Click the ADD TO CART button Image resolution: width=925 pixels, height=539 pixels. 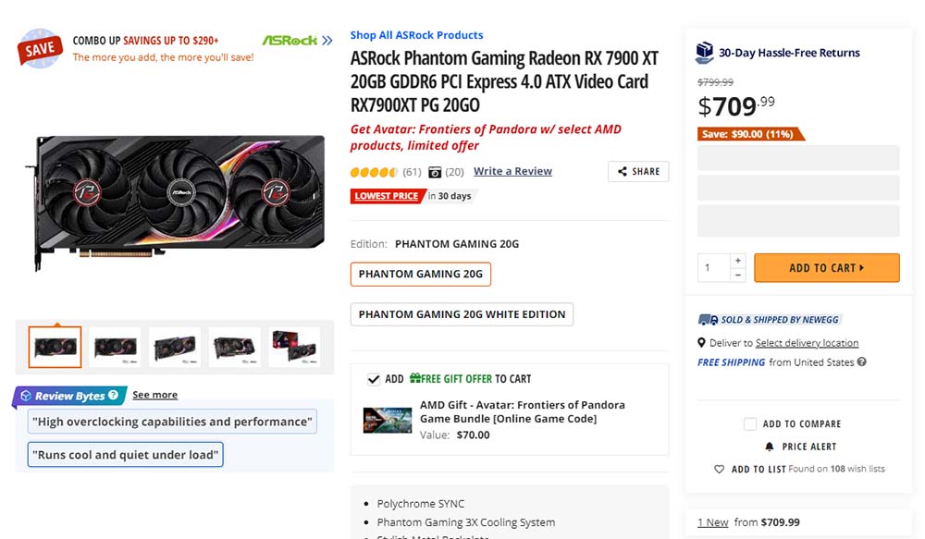(826, 267)
